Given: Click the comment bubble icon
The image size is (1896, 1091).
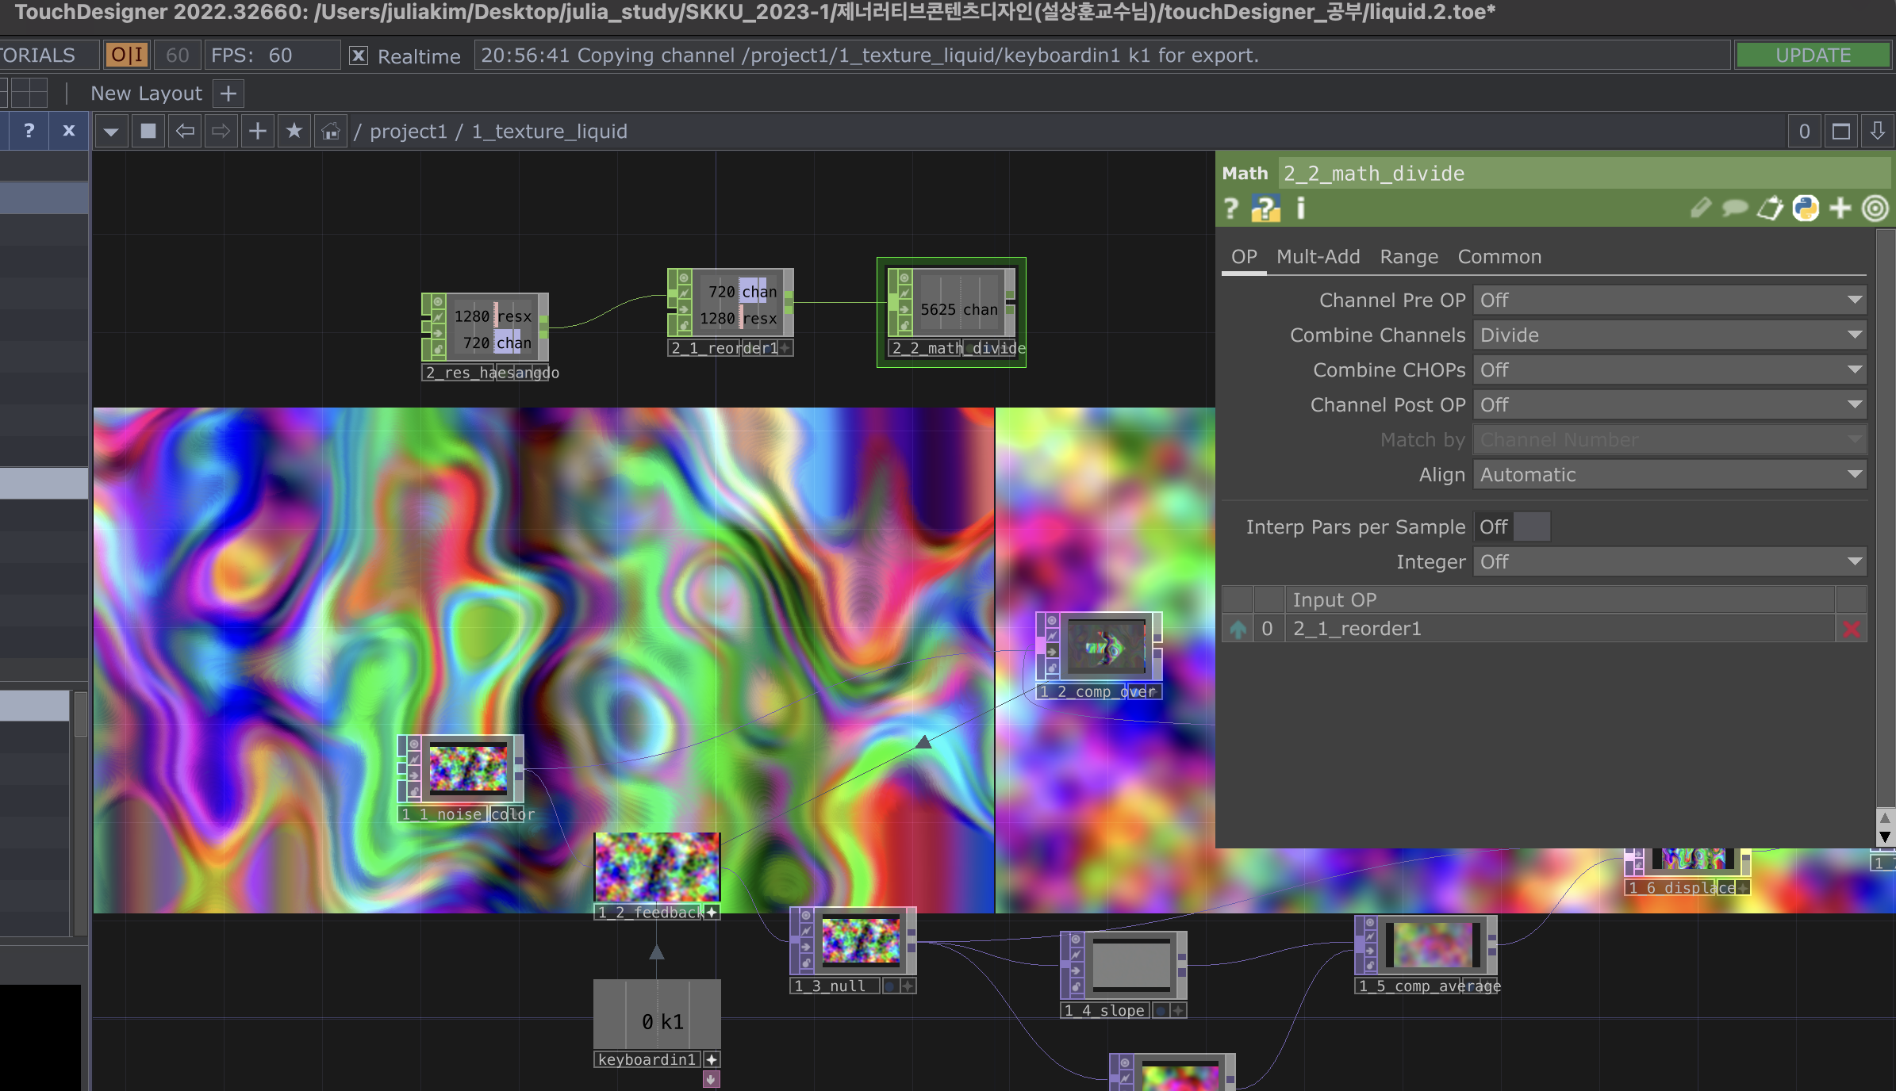Looking at the screenshot, I should click(x=1735, y=209).
